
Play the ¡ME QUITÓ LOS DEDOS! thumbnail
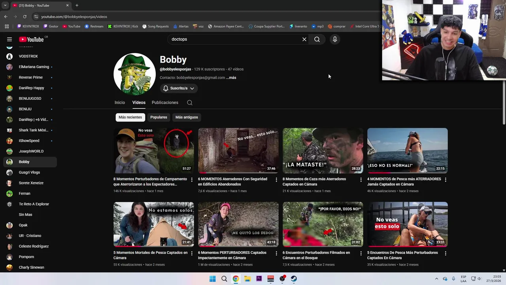point(238,224)
